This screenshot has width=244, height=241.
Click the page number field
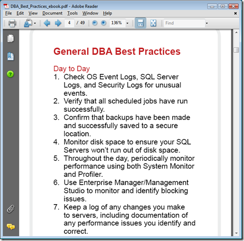click(x=69, y=23)
